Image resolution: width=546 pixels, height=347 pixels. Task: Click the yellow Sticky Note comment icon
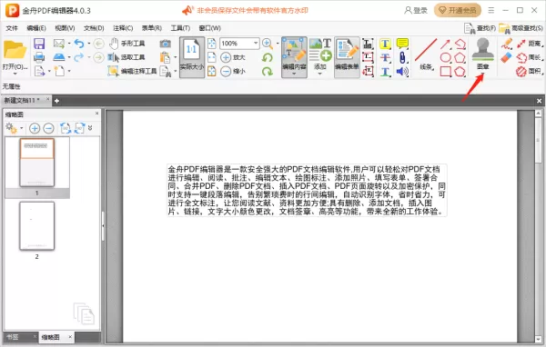click(402, 44)
